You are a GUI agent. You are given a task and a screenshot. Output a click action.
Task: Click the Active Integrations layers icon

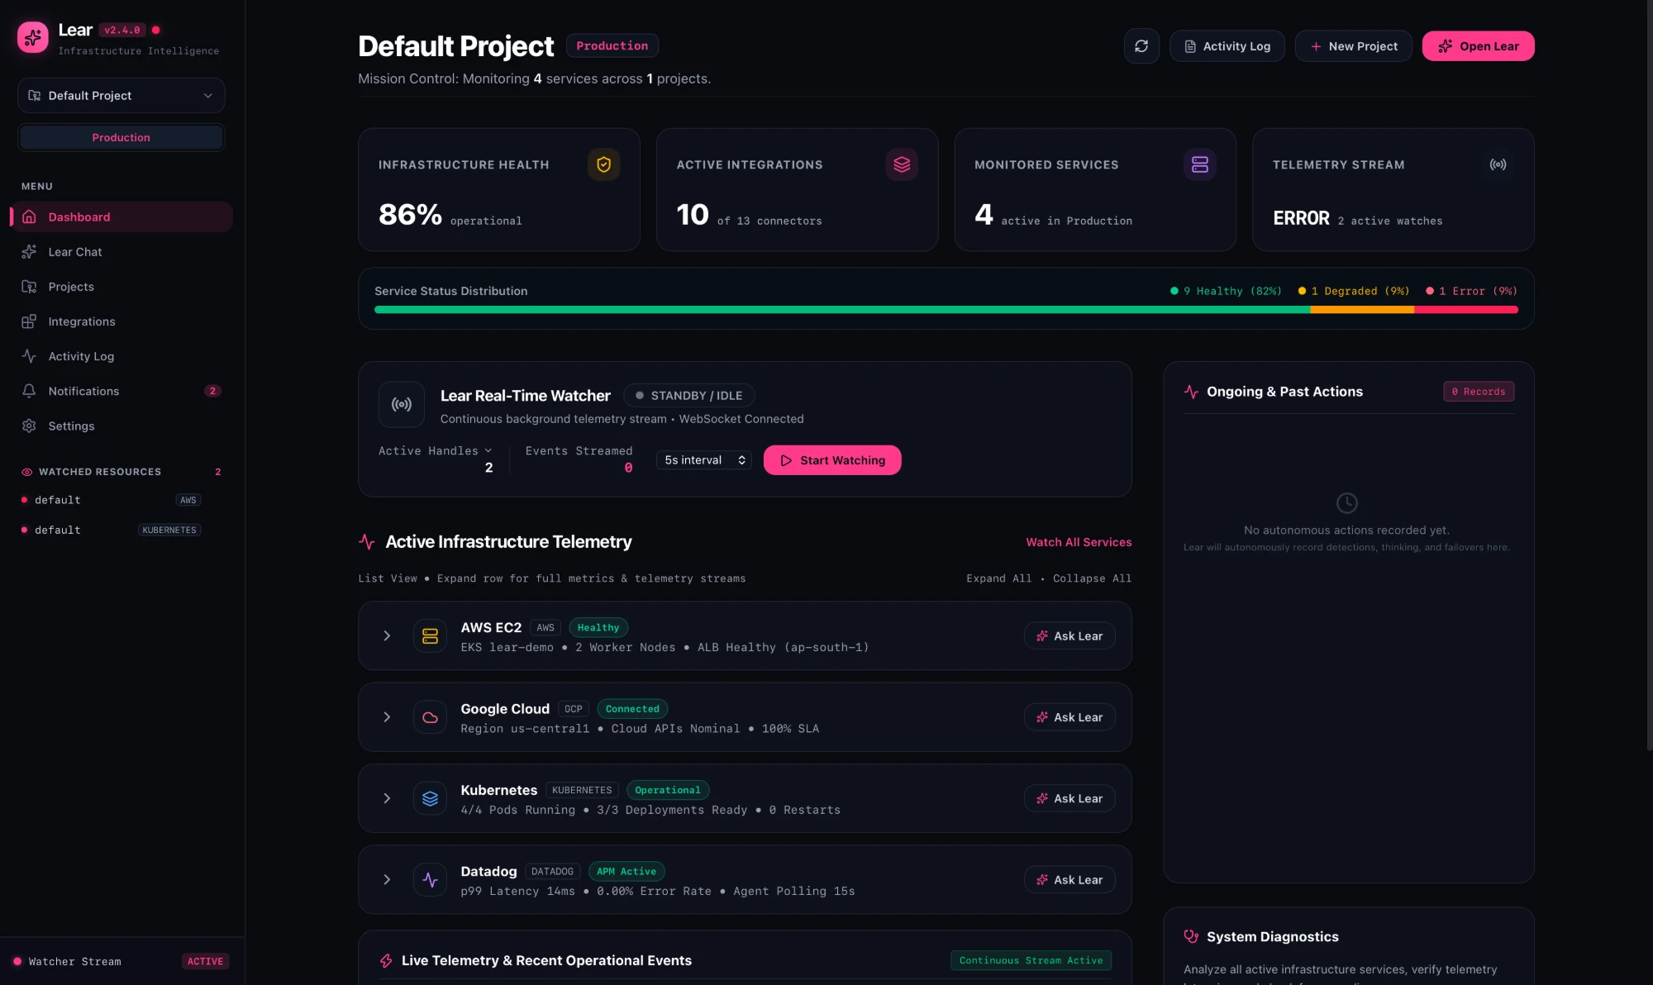(902, 164)
